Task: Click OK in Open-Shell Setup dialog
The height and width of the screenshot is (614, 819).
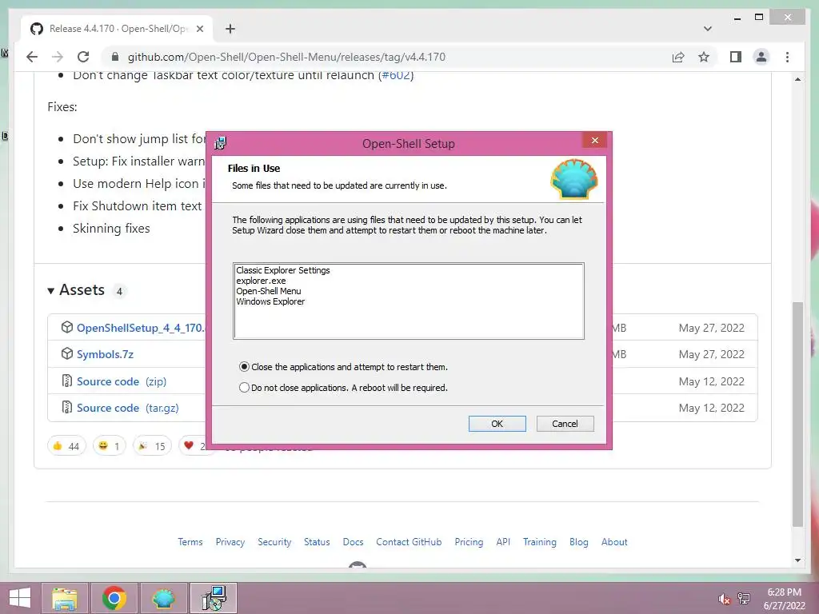Action: point(497,424)
